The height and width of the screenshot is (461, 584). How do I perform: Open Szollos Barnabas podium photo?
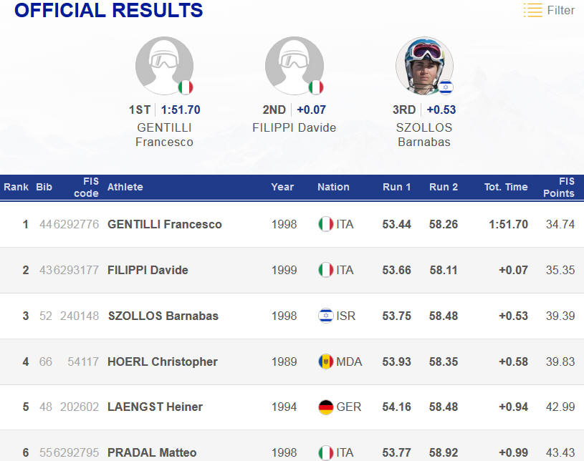pos(423,64)
